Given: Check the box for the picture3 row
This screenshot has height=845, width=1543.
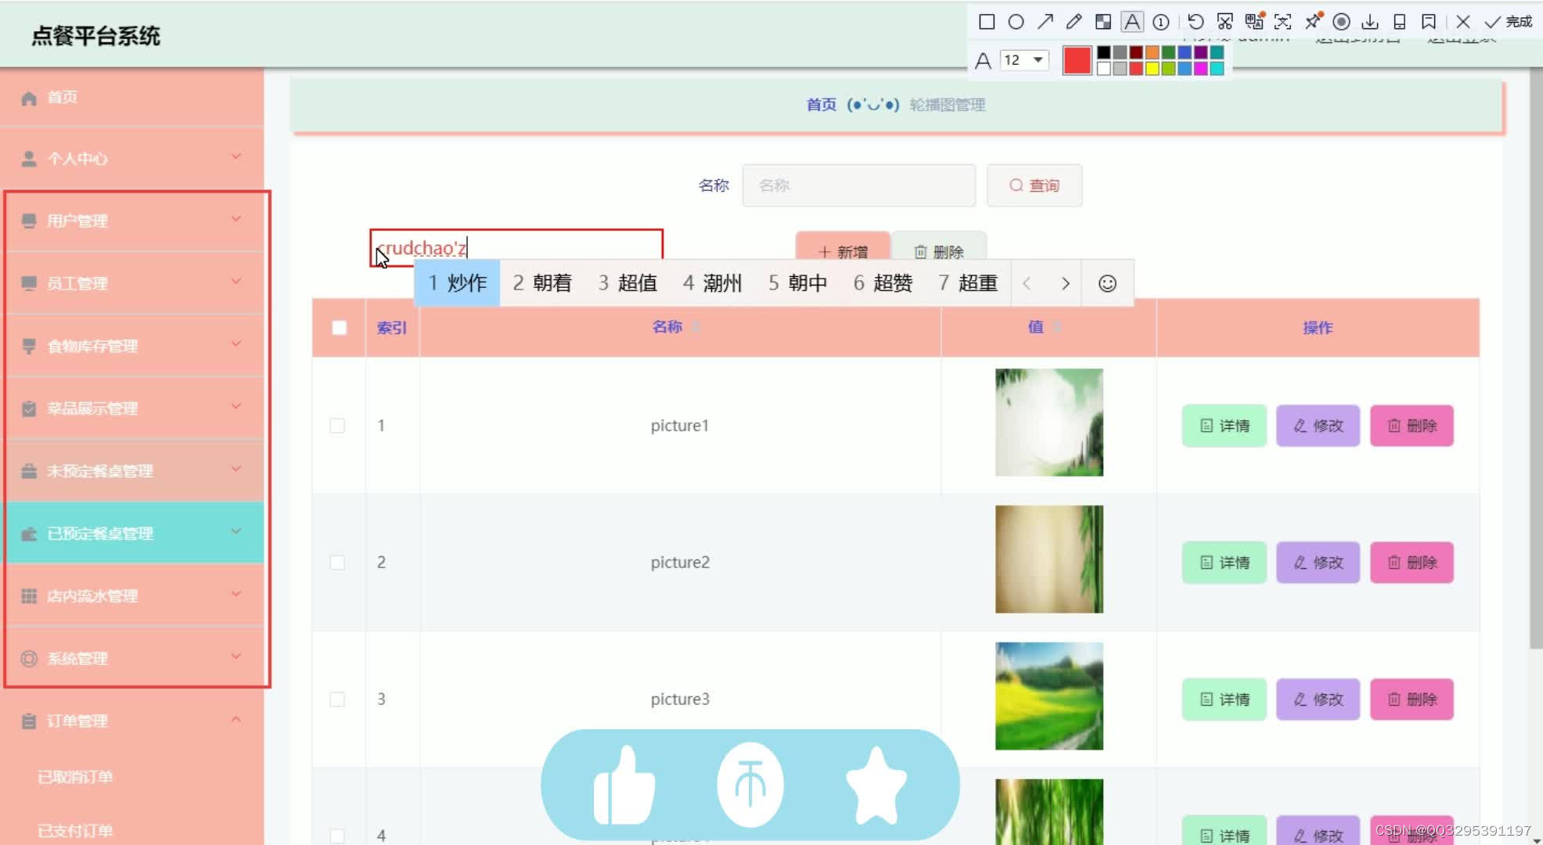Looking at the screenshot, I should (337, 699).
